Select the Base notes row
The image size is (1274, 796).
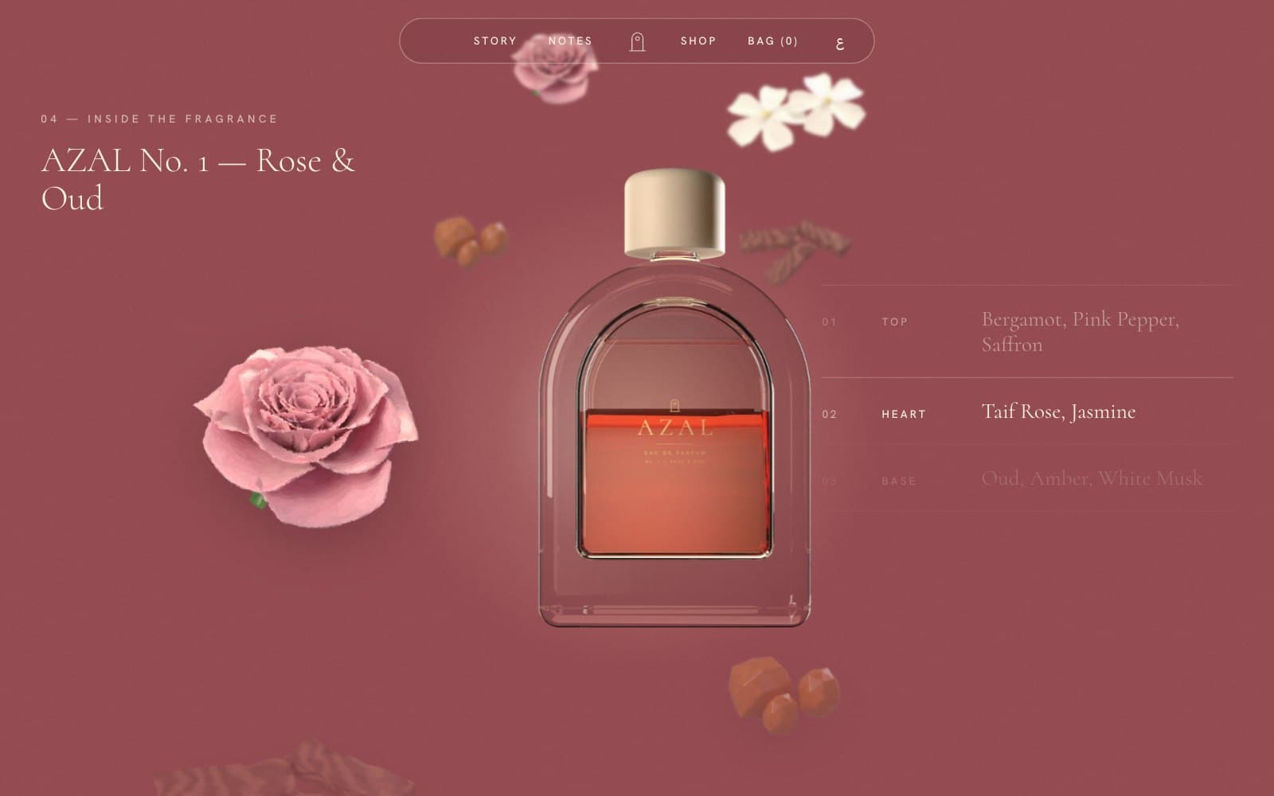(x=1027, y=478)
